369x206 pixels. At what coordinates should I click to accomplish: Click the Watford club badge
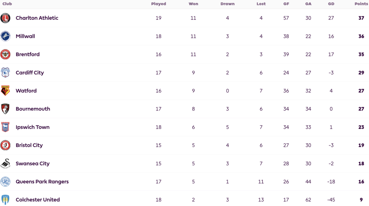pos(5,91)
